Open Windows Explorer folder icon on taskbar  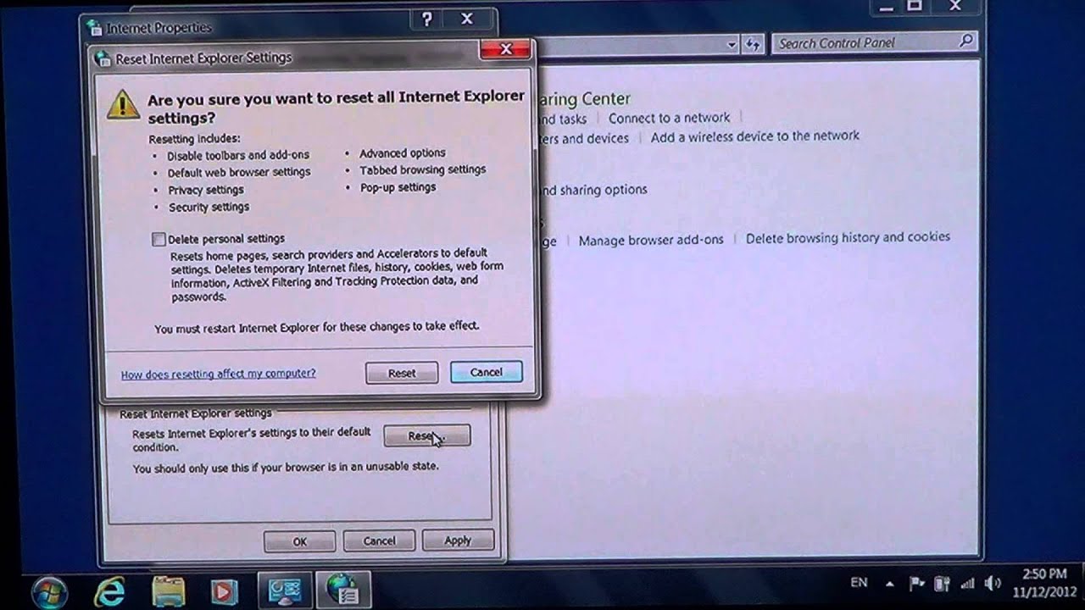point(168,591)
